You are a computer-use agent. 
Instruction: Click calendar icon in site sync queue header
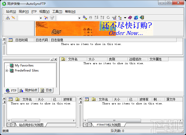(x=10, y=99)
